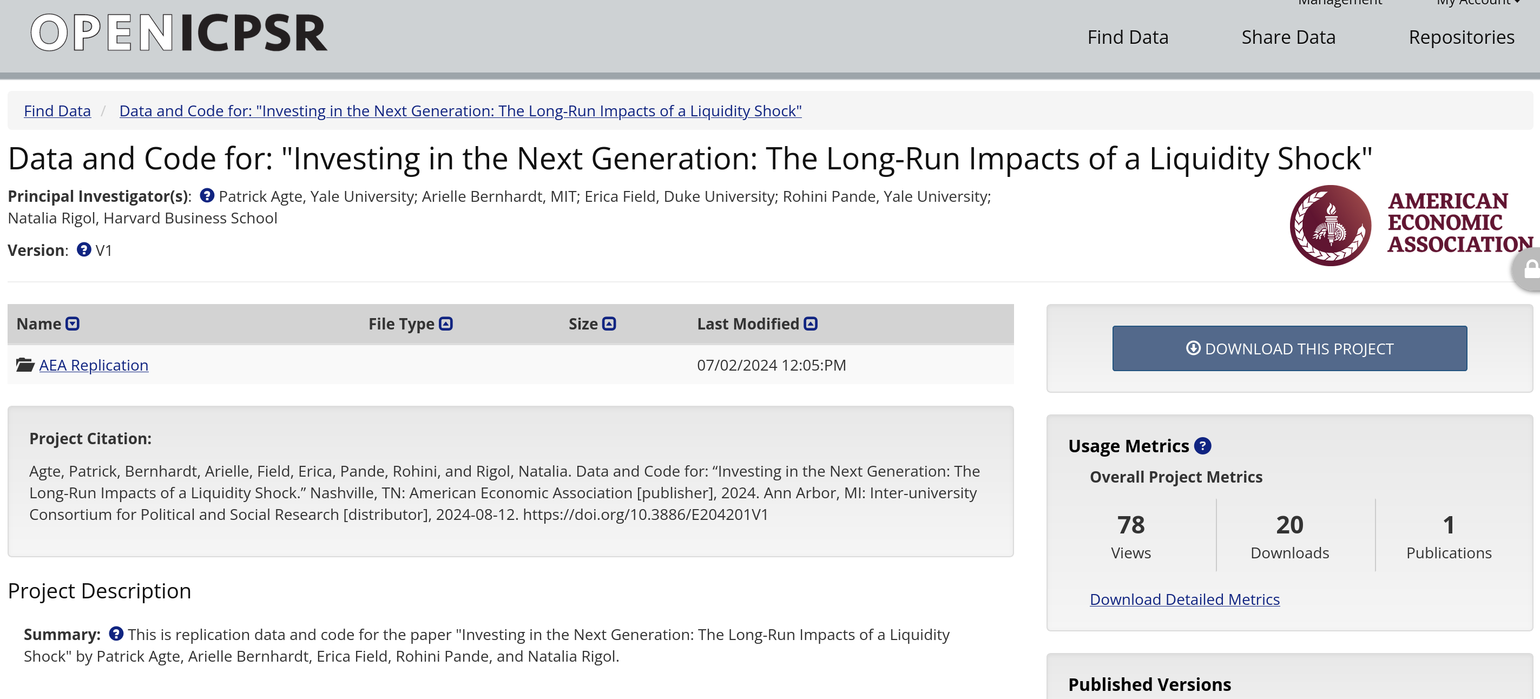Sort by Last Modified column arrow
1540x699 pixels.
811,324
